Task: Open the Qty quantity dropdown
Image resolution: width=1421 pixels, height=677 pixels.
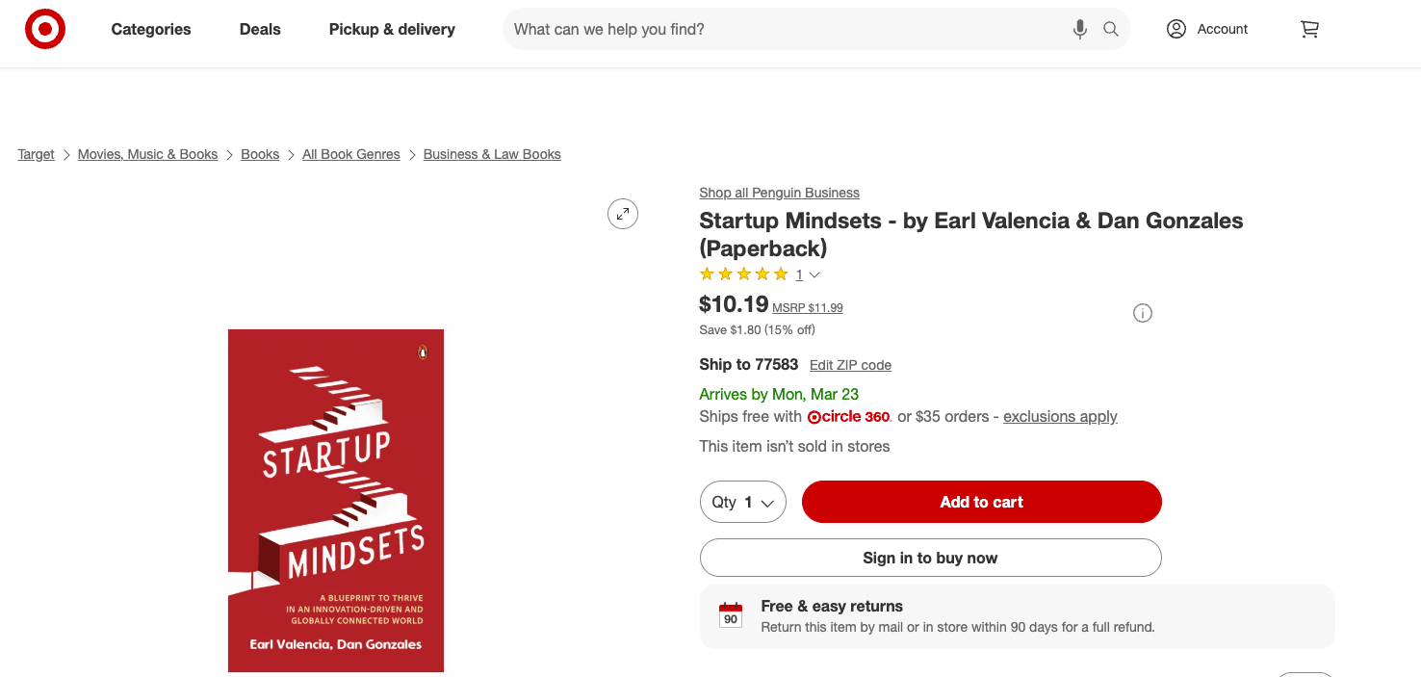Action: coord(743,502)
